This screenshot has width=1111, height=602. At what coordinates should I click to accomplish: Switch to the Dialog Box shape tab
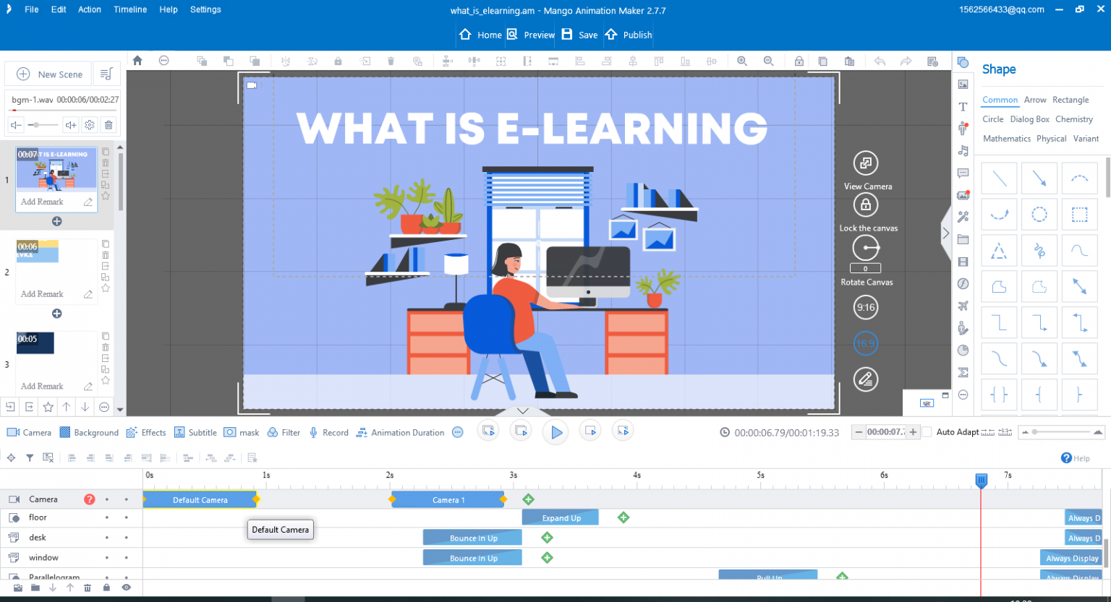pos(1029,119)
